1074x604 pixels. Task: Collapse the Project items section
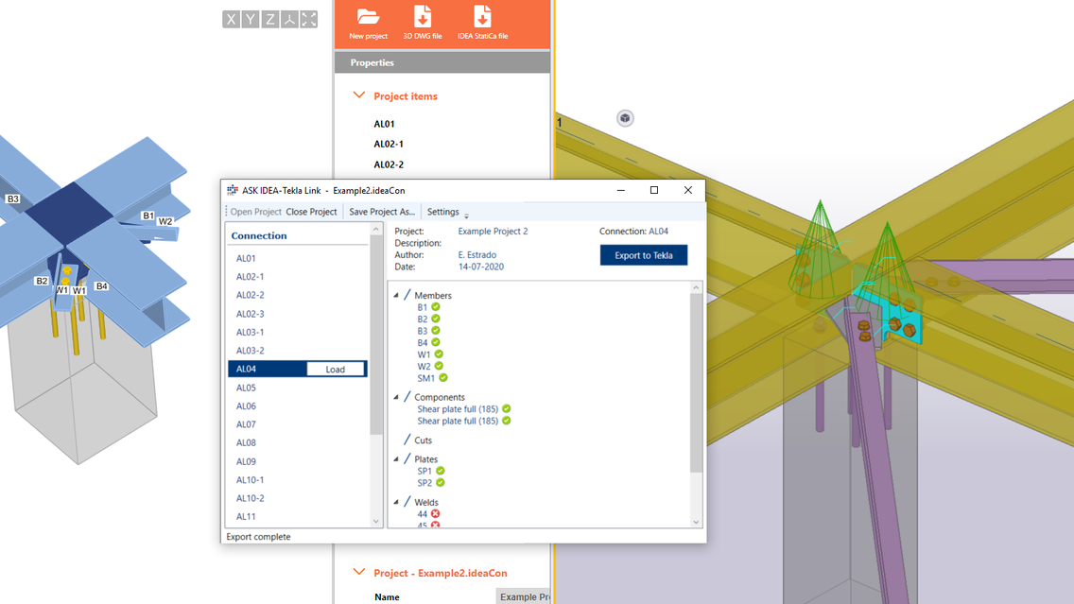click(x=359, y=95)
